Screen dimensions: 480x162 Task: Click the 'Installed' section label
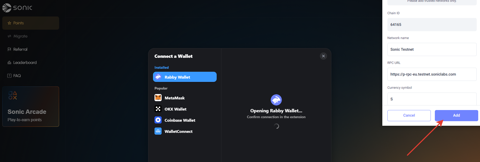click(x=162, y=67)
